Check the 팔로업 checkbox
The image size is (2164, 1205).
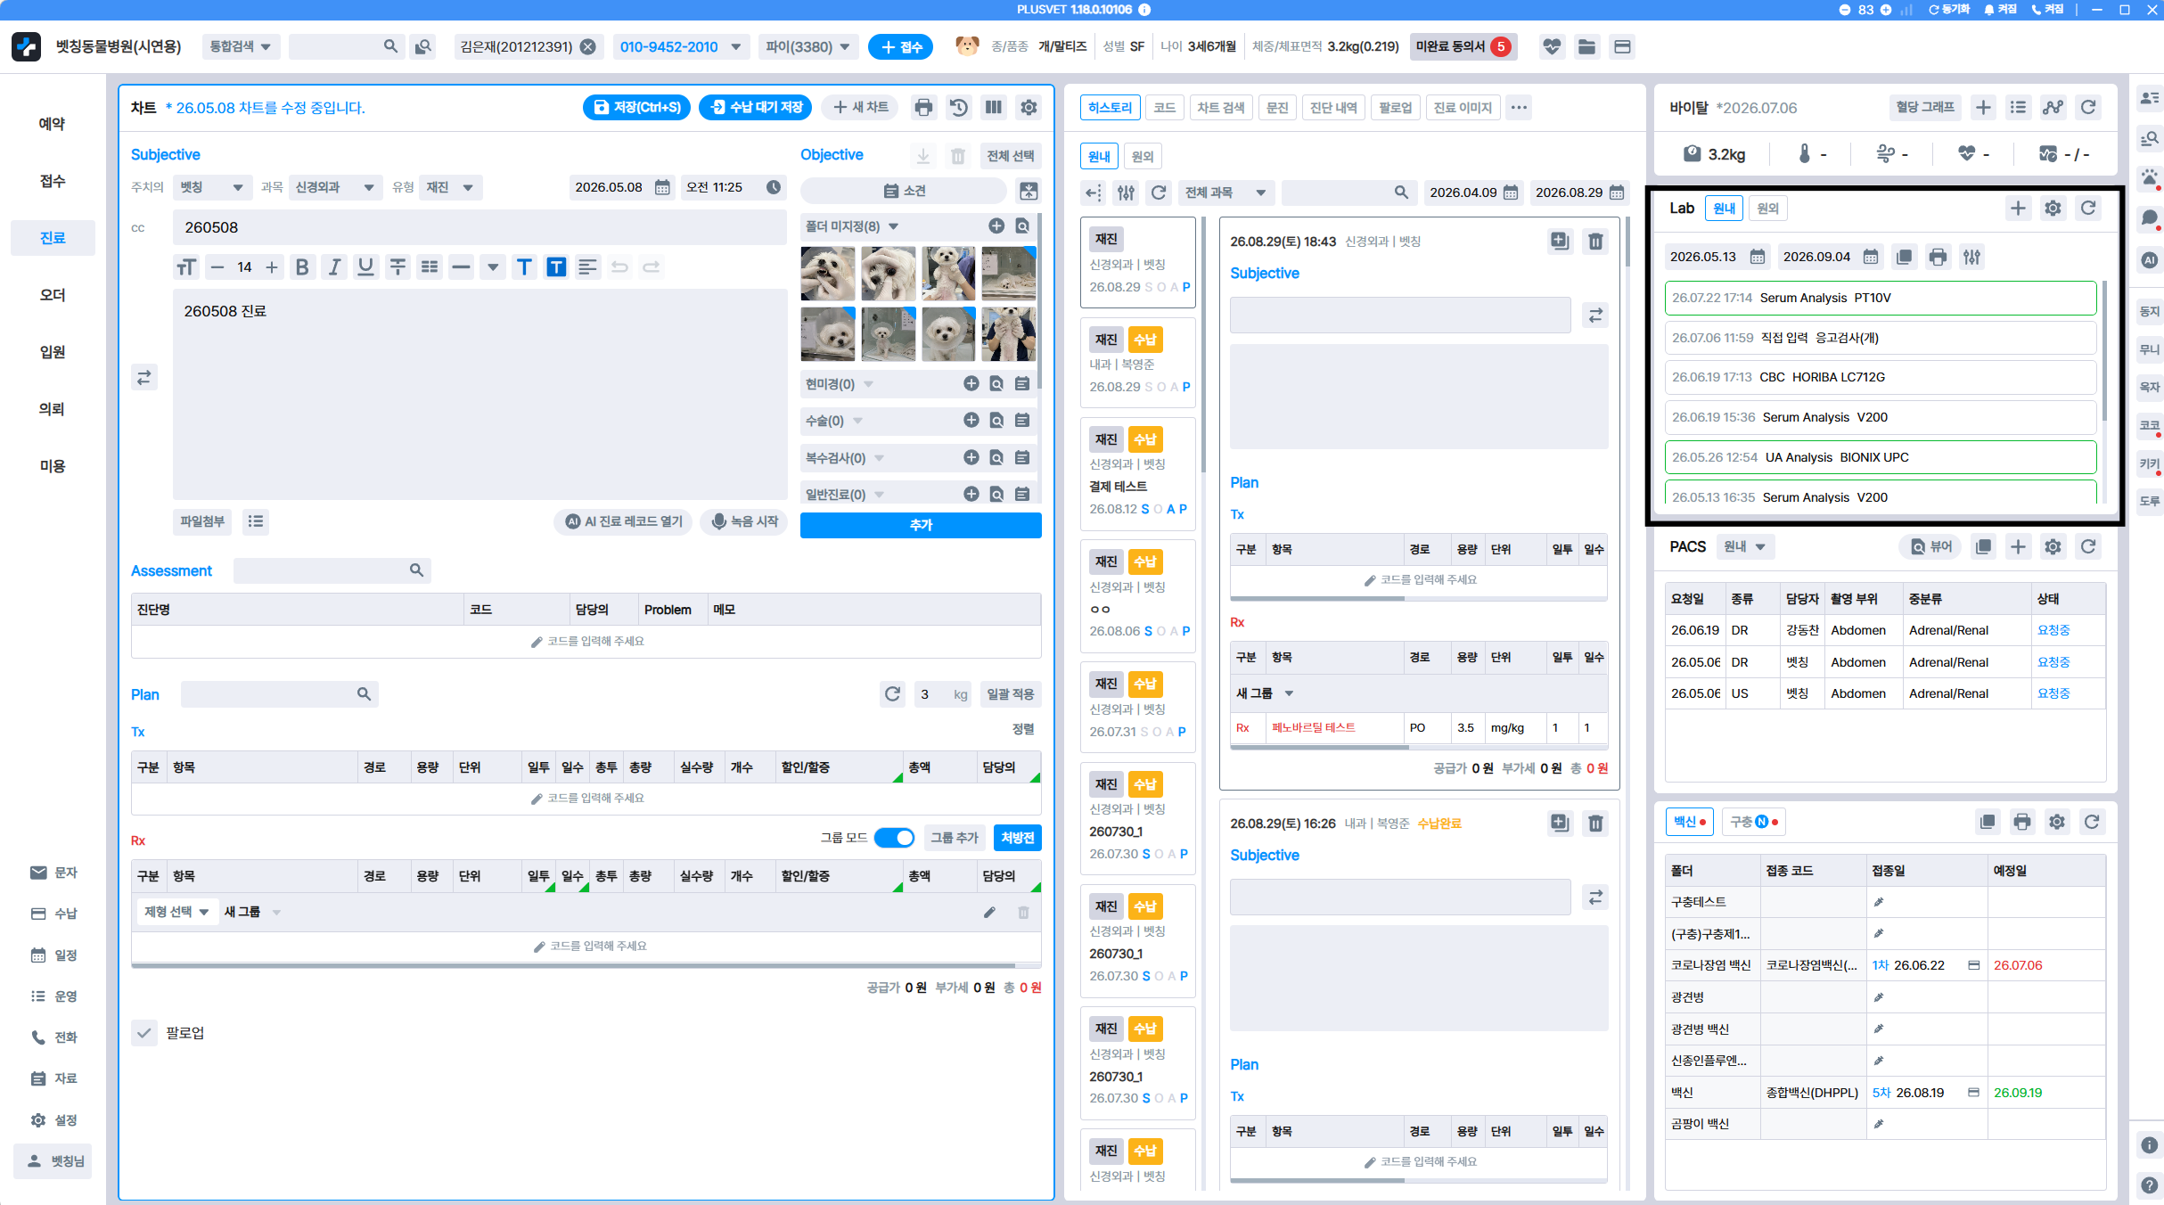pyautogui.click(x=144, y=1033)
